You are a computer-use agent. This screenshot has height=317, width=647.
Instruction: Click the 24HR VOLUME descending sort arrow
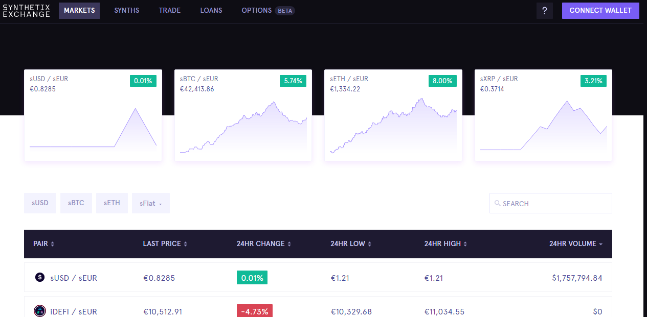601,243
